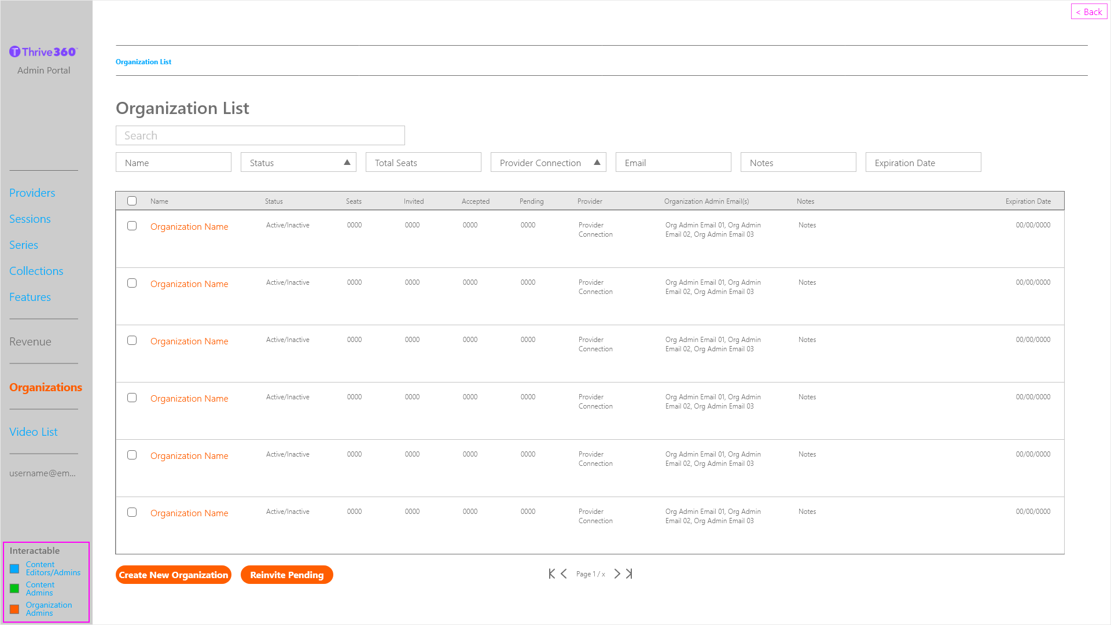The image size is (1111, 625).
Task: Navigate to Video List in sidebar
Action: [x=33, y=432]
